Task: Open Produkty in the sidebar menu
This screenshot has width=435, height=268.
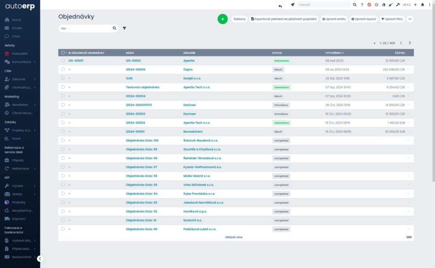Action: pyautogui.click(x=19, y=202)
